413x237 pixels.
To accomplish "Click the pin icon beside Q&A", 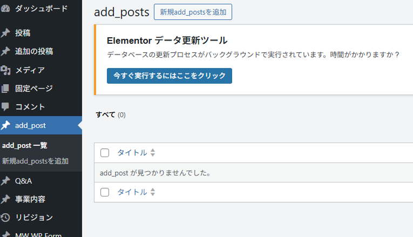I will 5,181.
